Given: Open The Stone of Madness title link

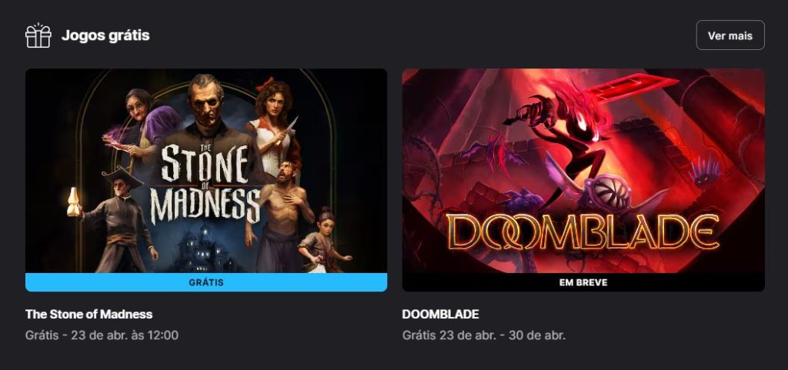Looking at the screenshot, I should pos(89,315).
